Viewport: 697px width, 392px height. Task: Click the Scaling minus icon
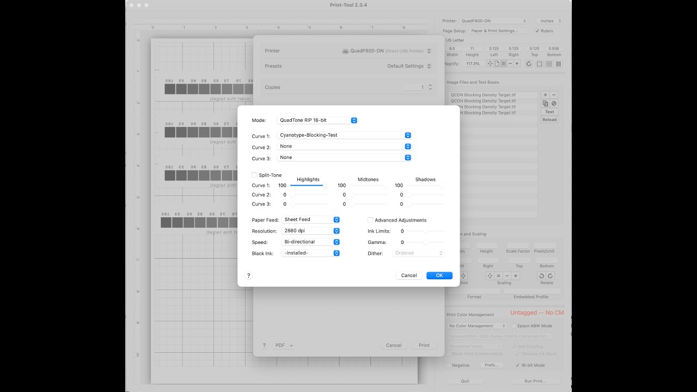[507, 276]
